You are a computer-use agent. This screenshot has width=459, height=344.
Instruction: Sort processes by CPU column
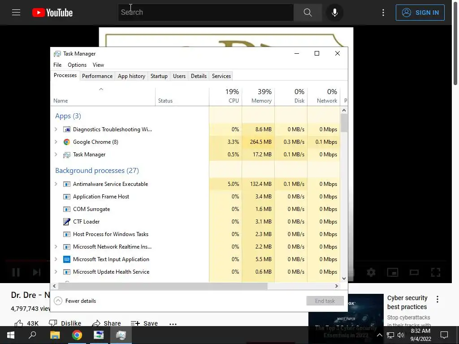226,96
